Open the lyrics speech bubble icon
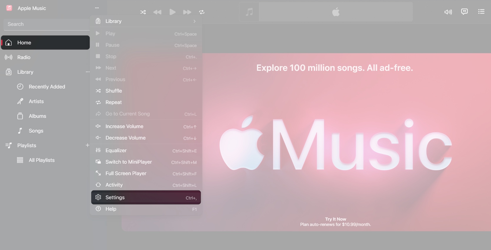 pos(464,12)
